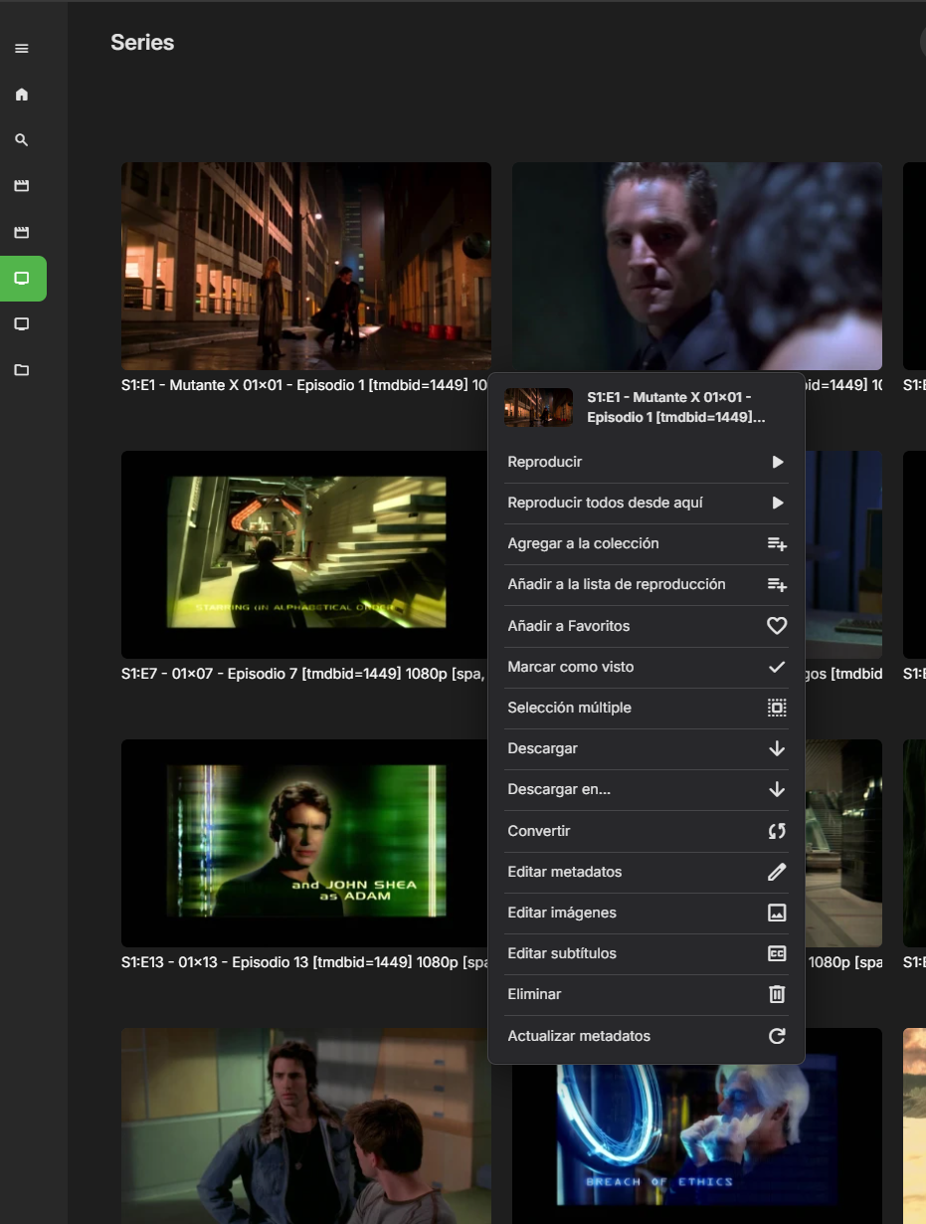This screenshot has width=926, height=1224.
Task: Select the highlighted green Series sidebar icon
Action: pos(23,279)
